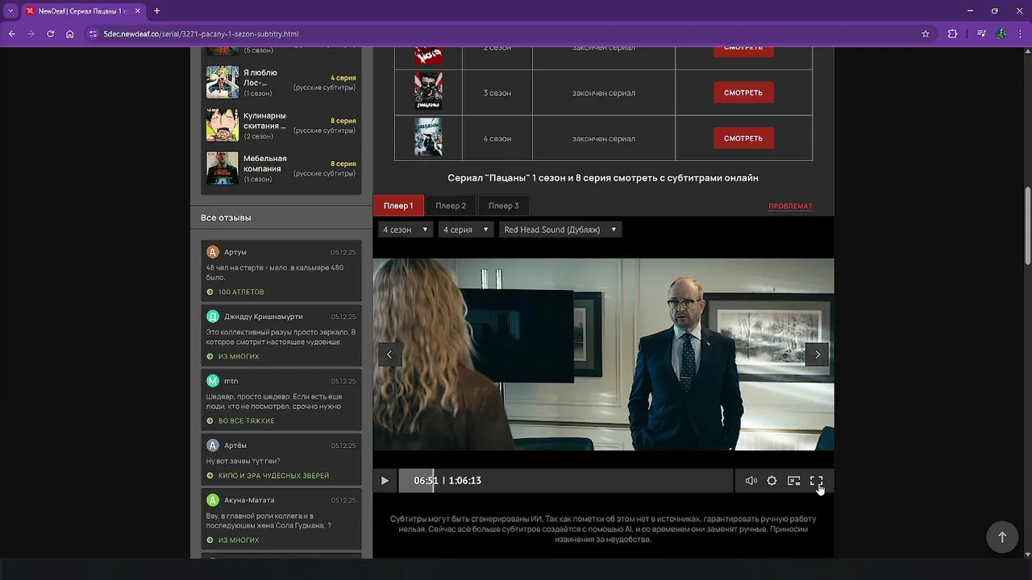Click the Акуна-Матата reviewer avatar
The image size is (1032, 580).
213,500
